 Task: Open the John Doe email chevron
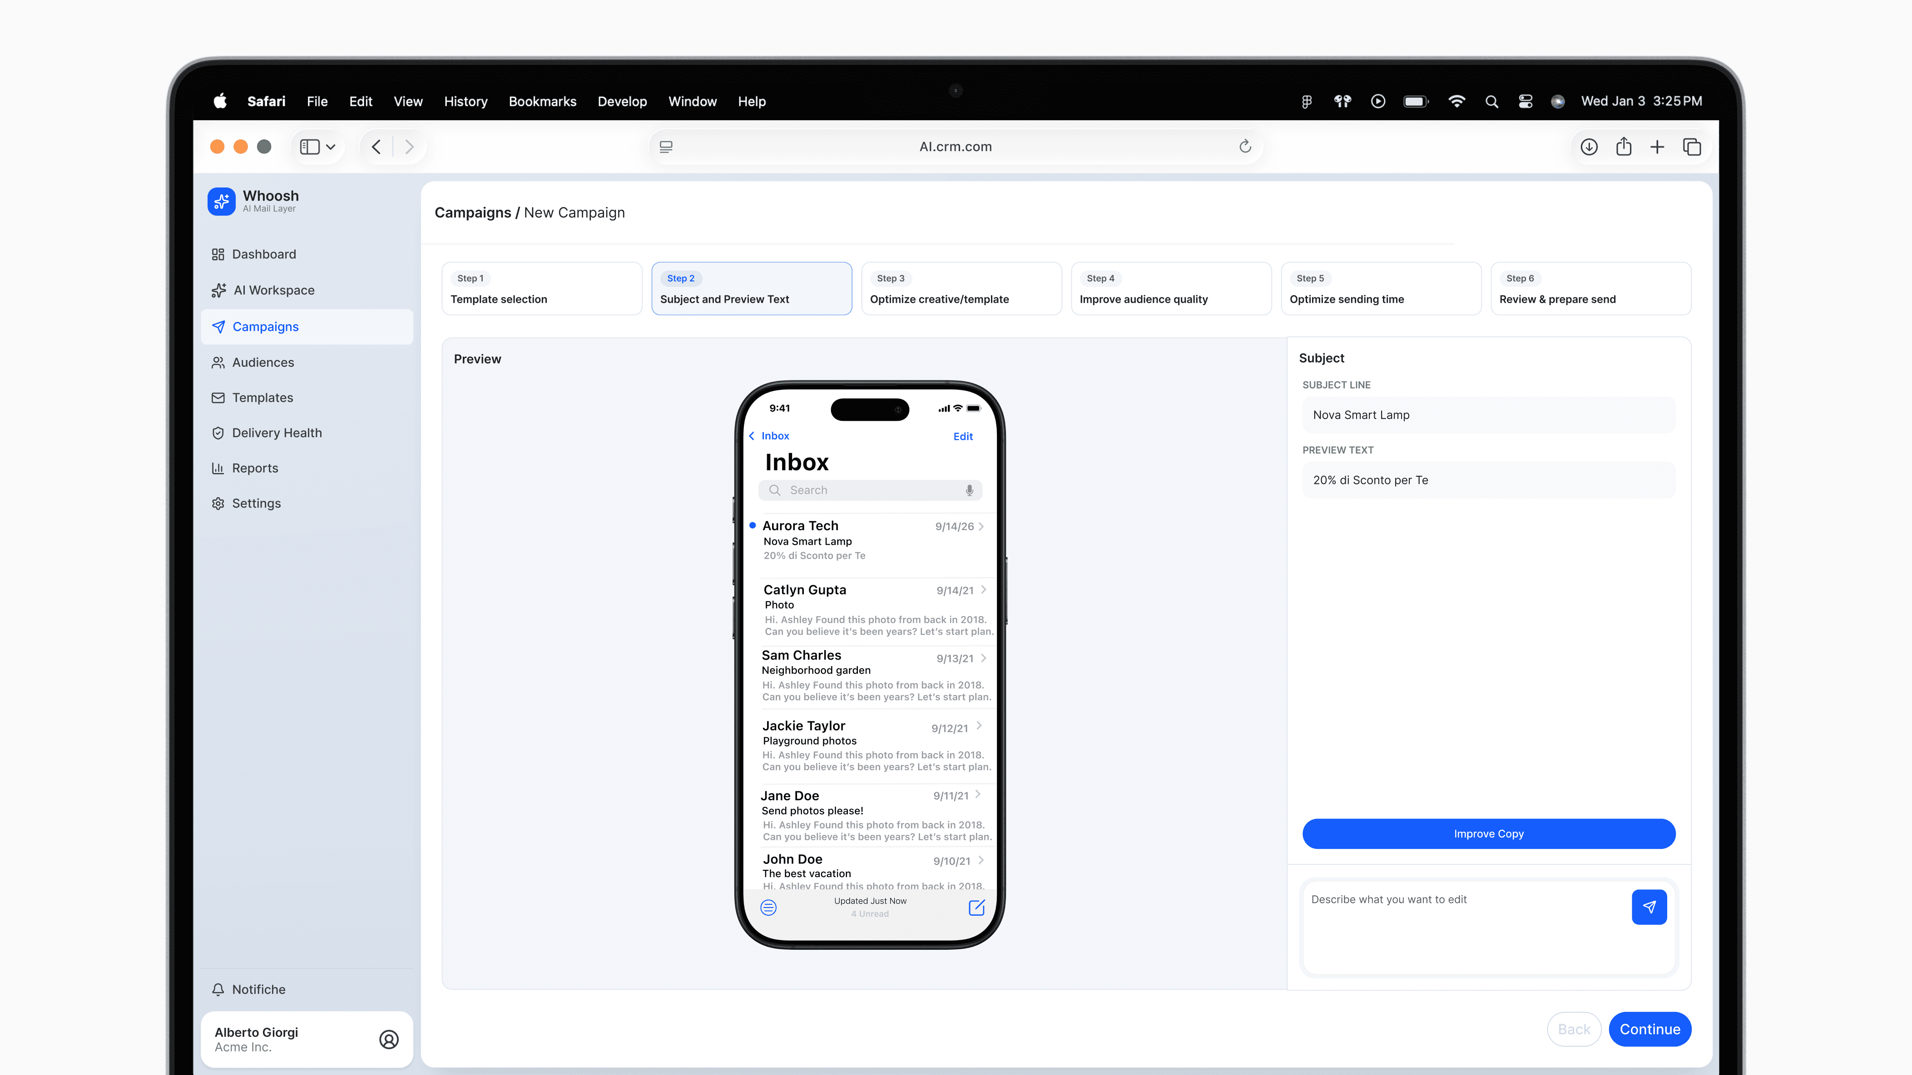point(981,861)
